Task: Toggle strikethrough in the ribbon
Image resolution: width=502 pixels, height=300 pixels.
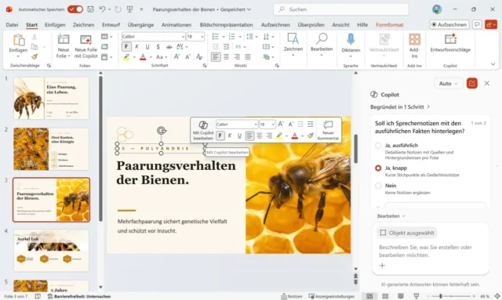Action: (169, 47)
